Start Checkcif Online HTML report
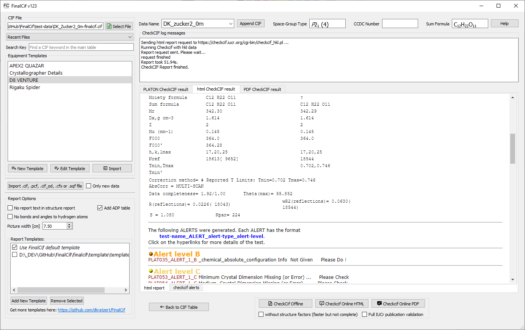 pyautogui.click(x=342, y=304)
